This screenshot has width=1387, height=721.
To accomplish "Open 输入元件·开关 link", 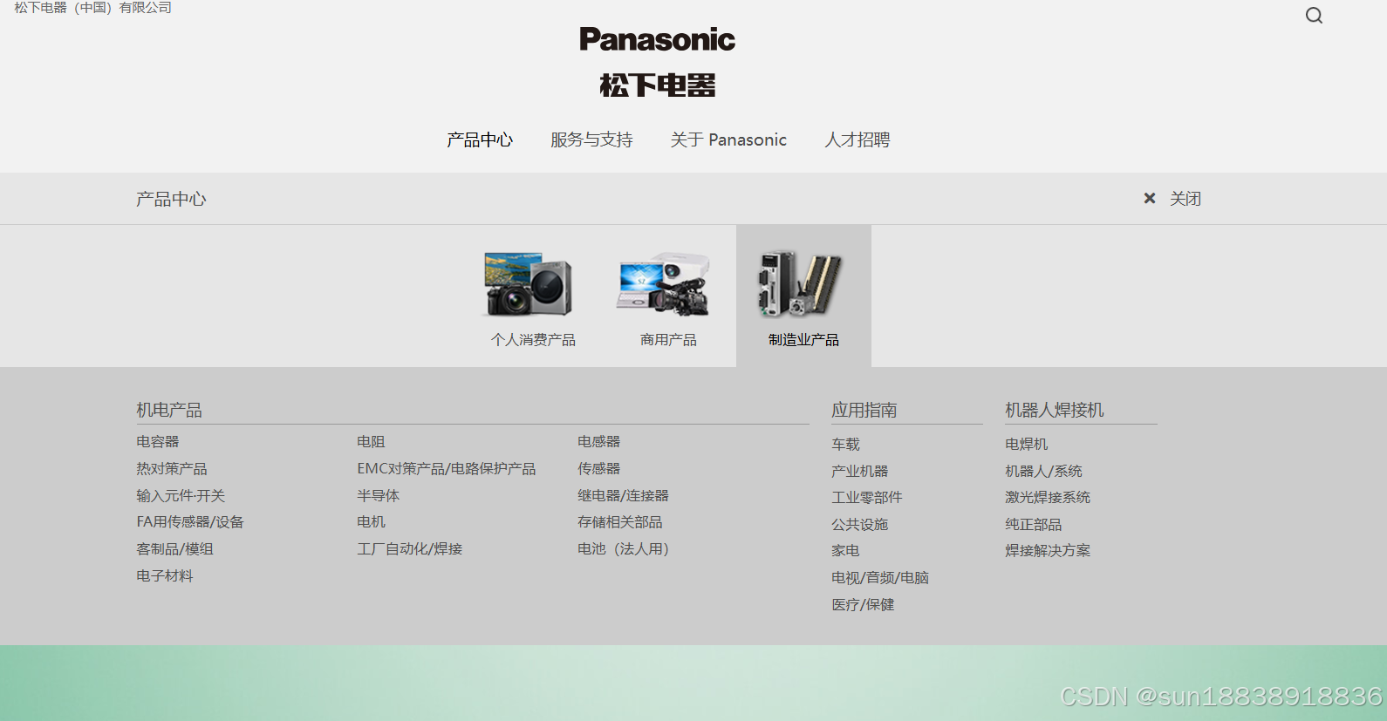I will (181, 496).
